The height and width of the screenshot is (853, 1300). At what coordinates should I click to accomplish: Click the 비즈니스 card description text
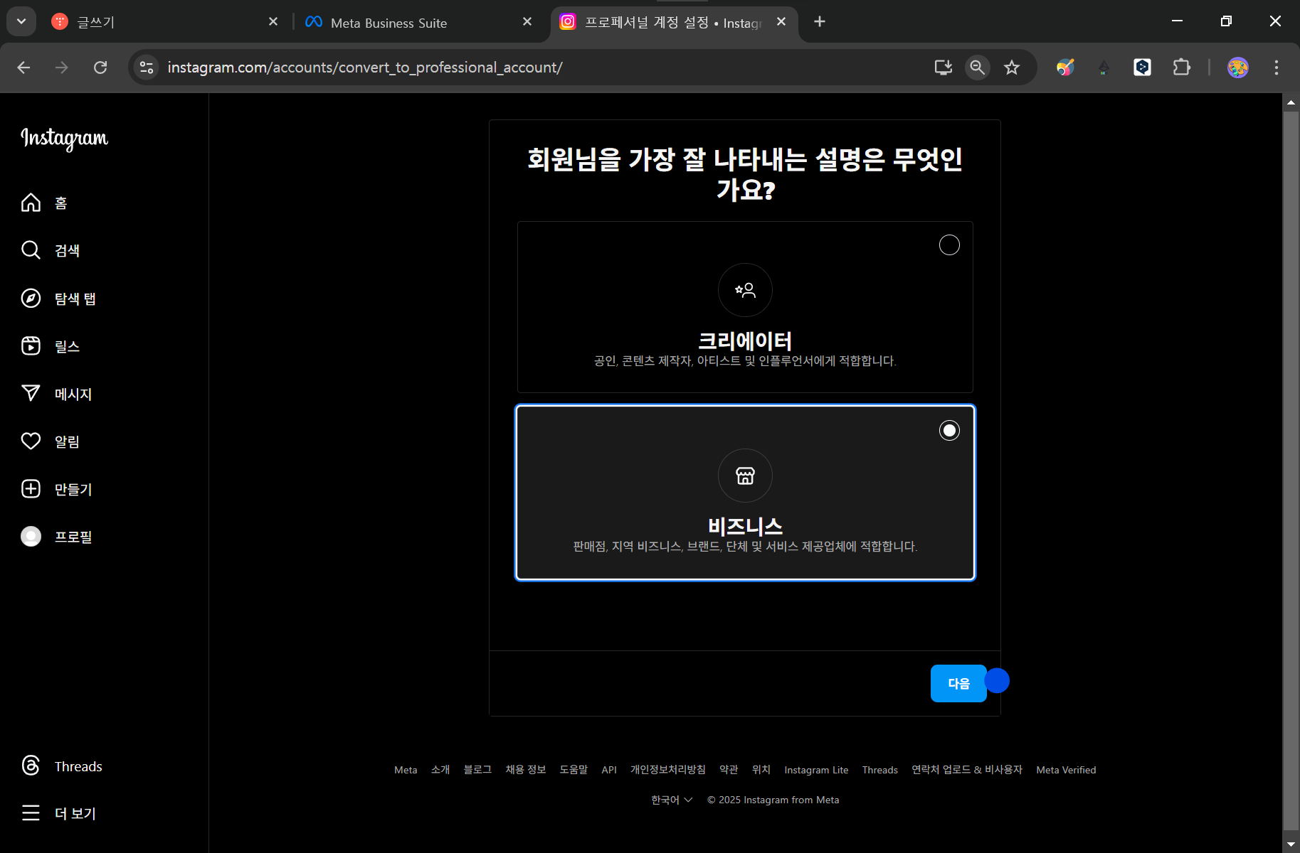coord(745,547)
